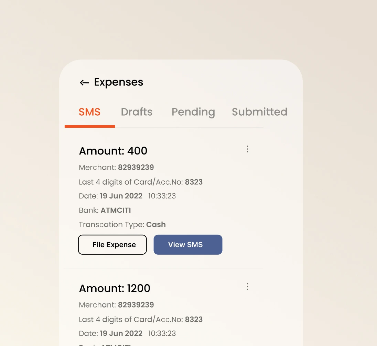The image size is (377, 346).
Task: Go back using the arrow icon
Action: (84, 83)
